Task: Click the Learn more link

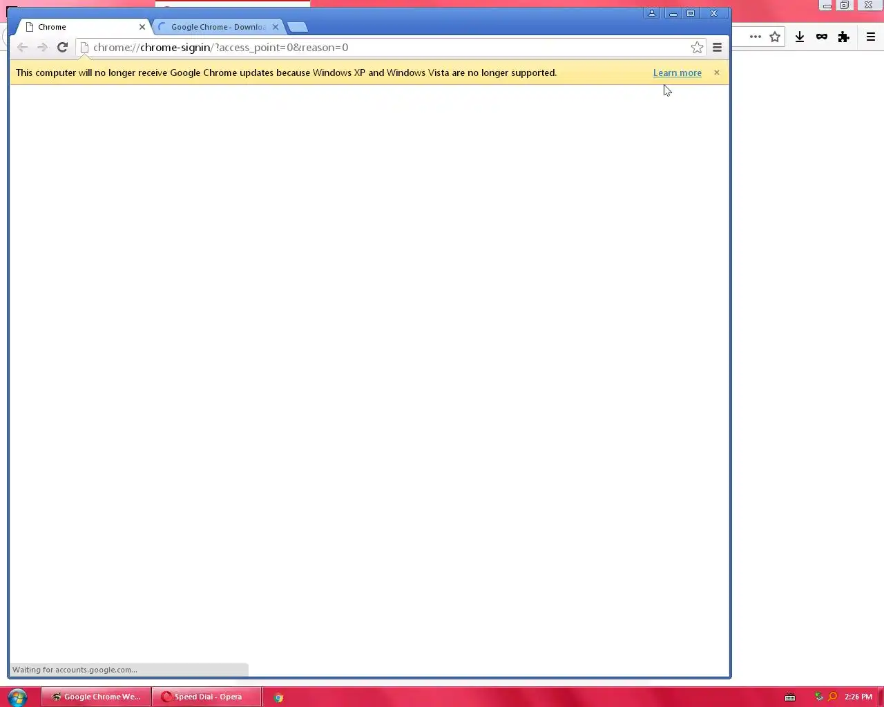Action: tap(677, 72)
